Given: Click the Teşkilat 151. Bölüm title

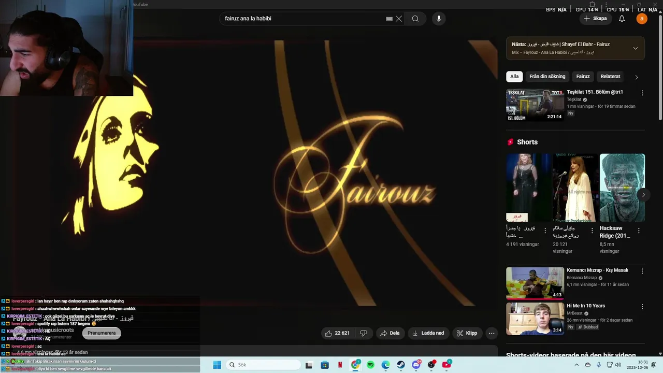Looking at the screenshot, I should pyautogui.click(x=595, y=92).
